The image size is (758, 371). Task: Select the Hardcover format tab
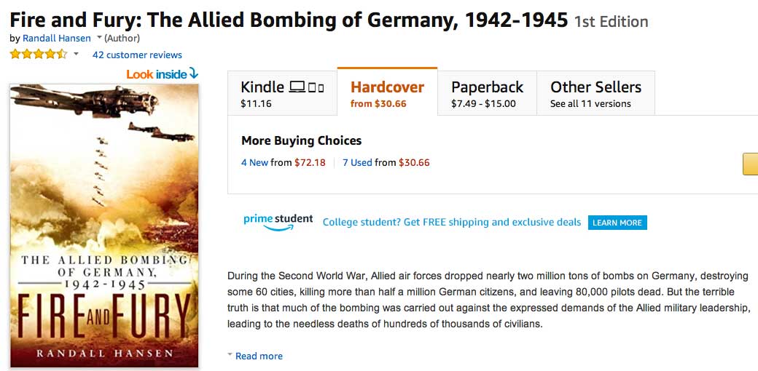pyautogui.click(x=387, y=94)
